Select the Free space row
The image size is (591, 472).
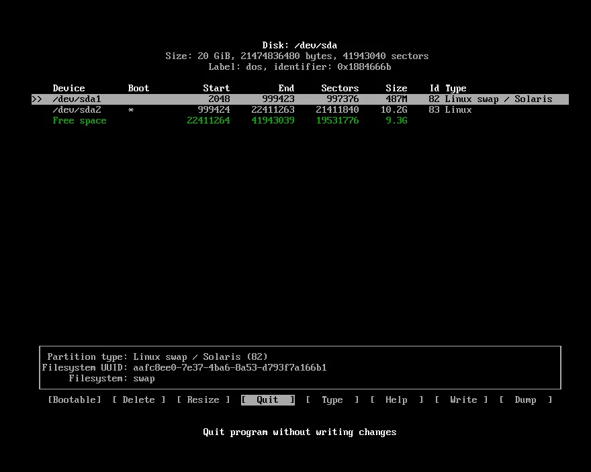(x=79, y=120)
